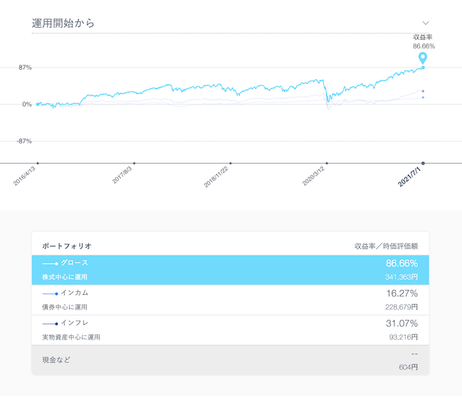
Task: Select the インフレ portfolio row
Action: click(230, 330)
